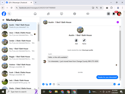
Task: Bookmark this page star icon
Action: pyautogui.click(x=101, y=8)
